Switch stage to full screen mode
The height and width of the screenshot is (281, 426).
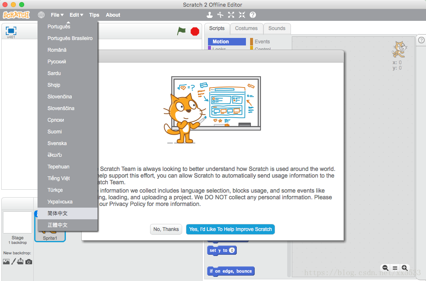(x=11, y=31)
